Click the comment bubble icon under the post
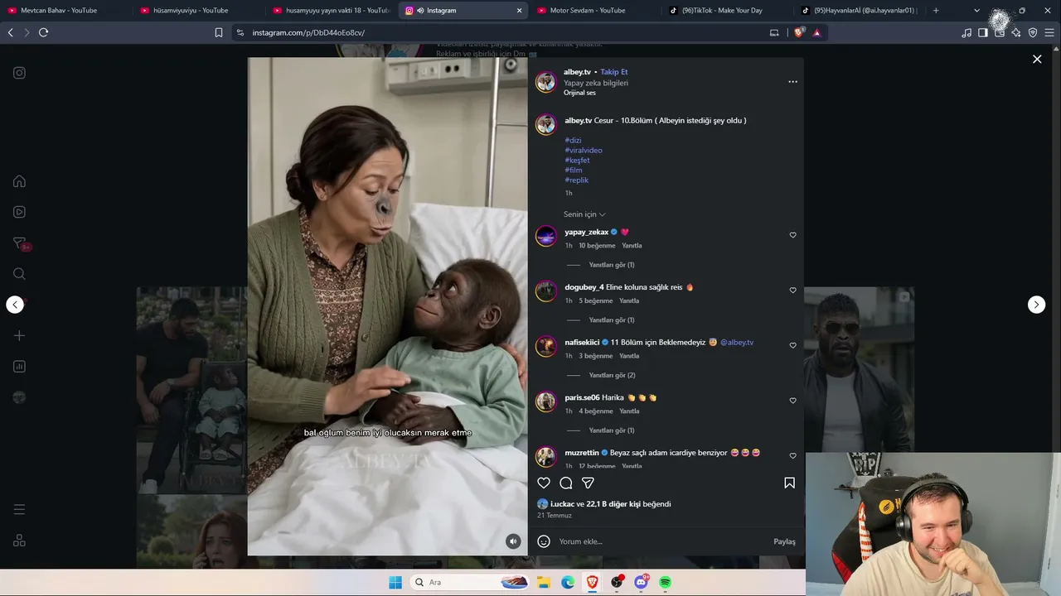1061x596 pixels. coord(566,483)
